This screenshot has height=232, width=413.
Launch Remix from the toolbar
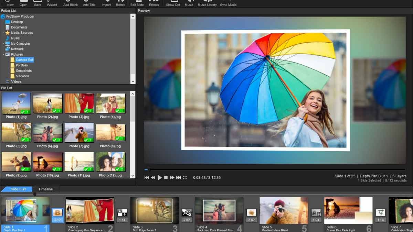(120, 3)
